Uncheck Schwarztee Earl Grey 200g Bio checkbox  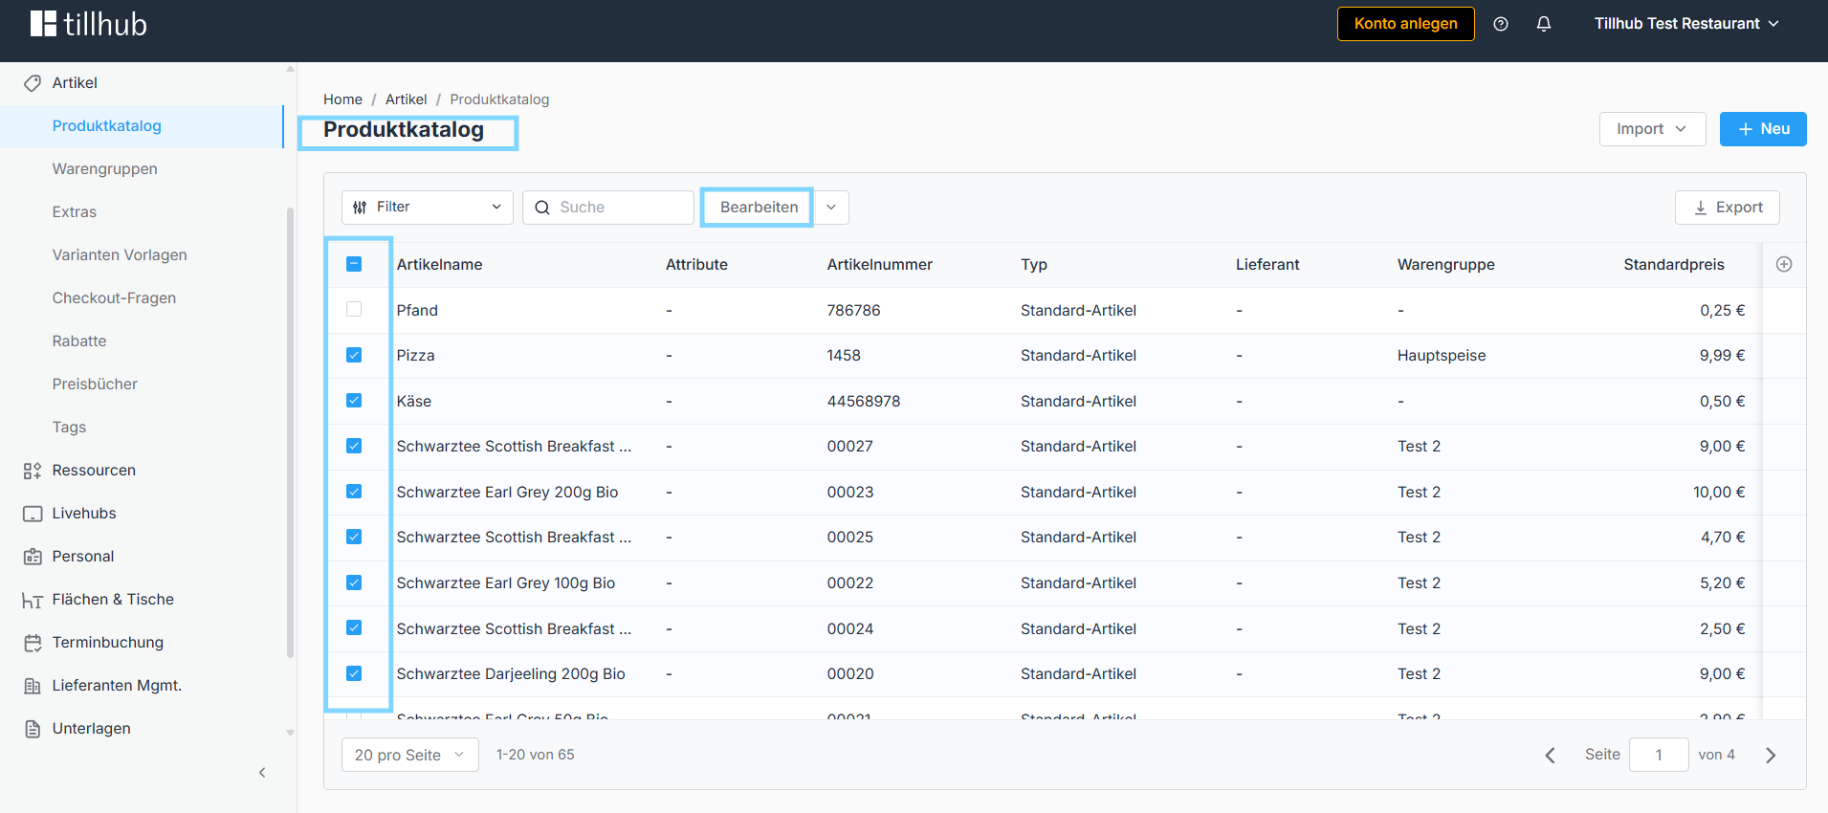[354, 492]
